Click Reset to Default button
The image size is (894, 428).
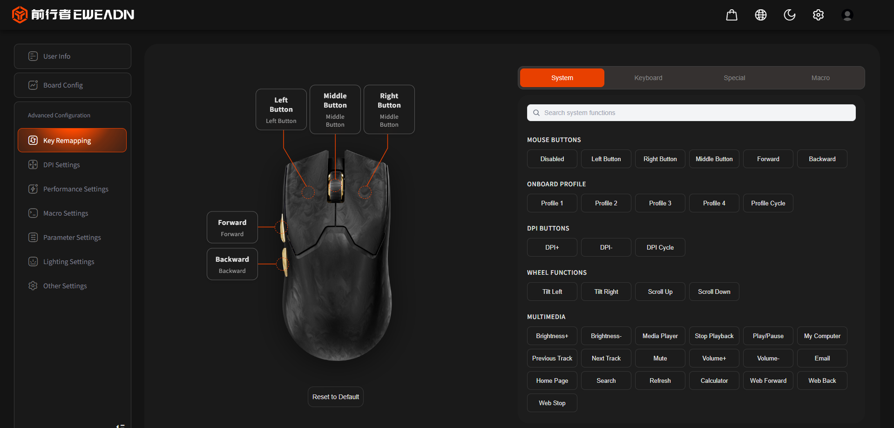[x=335, y=397]
